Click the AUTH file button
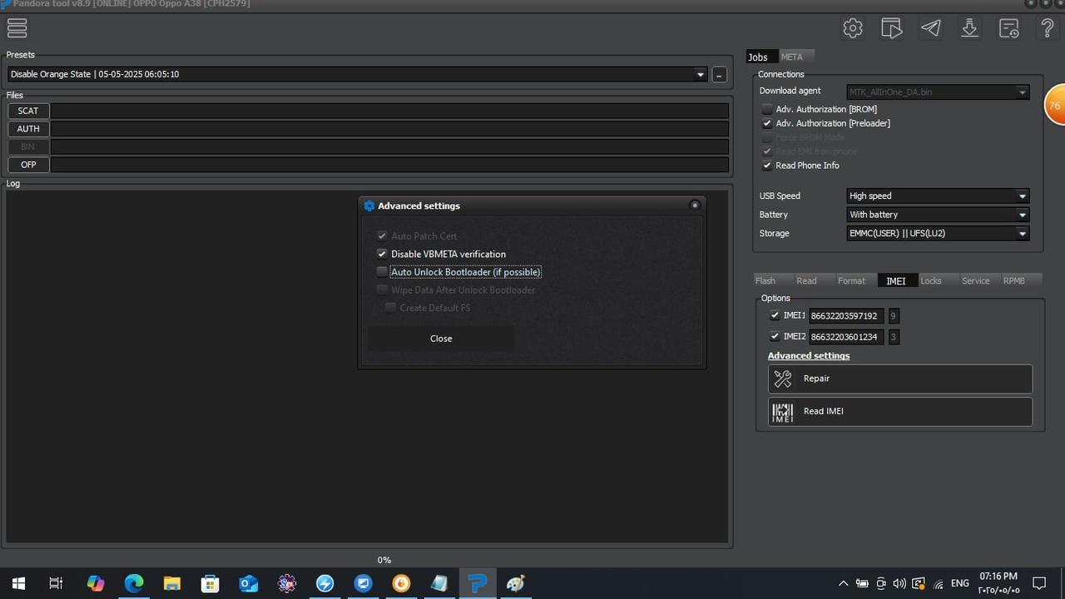Image resolution: width=1065 pixels, height=599 pixels. tap(28, 129)
